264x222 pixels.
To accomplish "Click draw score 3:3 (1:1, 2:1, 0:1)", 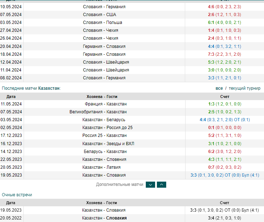I will 225,78.
